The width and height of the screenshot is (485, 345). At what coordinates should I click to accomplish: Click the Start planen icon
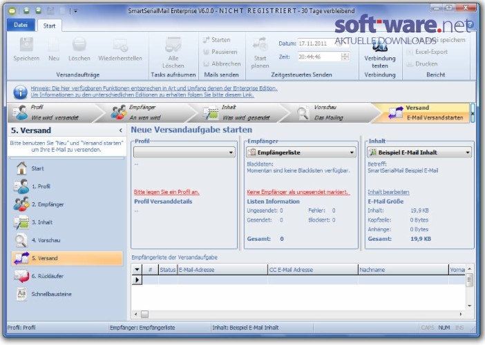click(260, 44)
